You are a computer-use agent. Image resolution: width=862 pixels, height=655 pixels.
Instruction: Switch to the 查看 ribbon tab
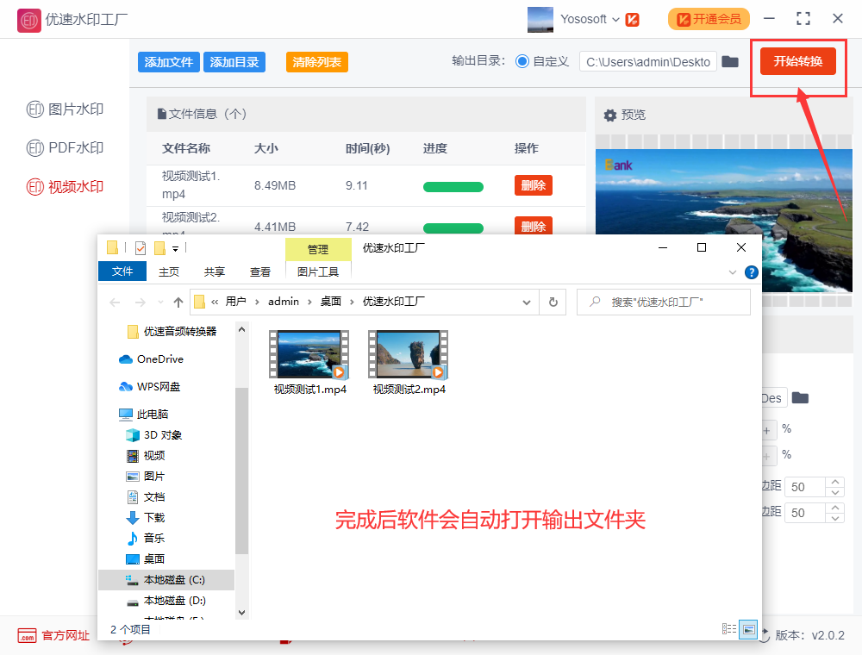click(x=260, y=271)
